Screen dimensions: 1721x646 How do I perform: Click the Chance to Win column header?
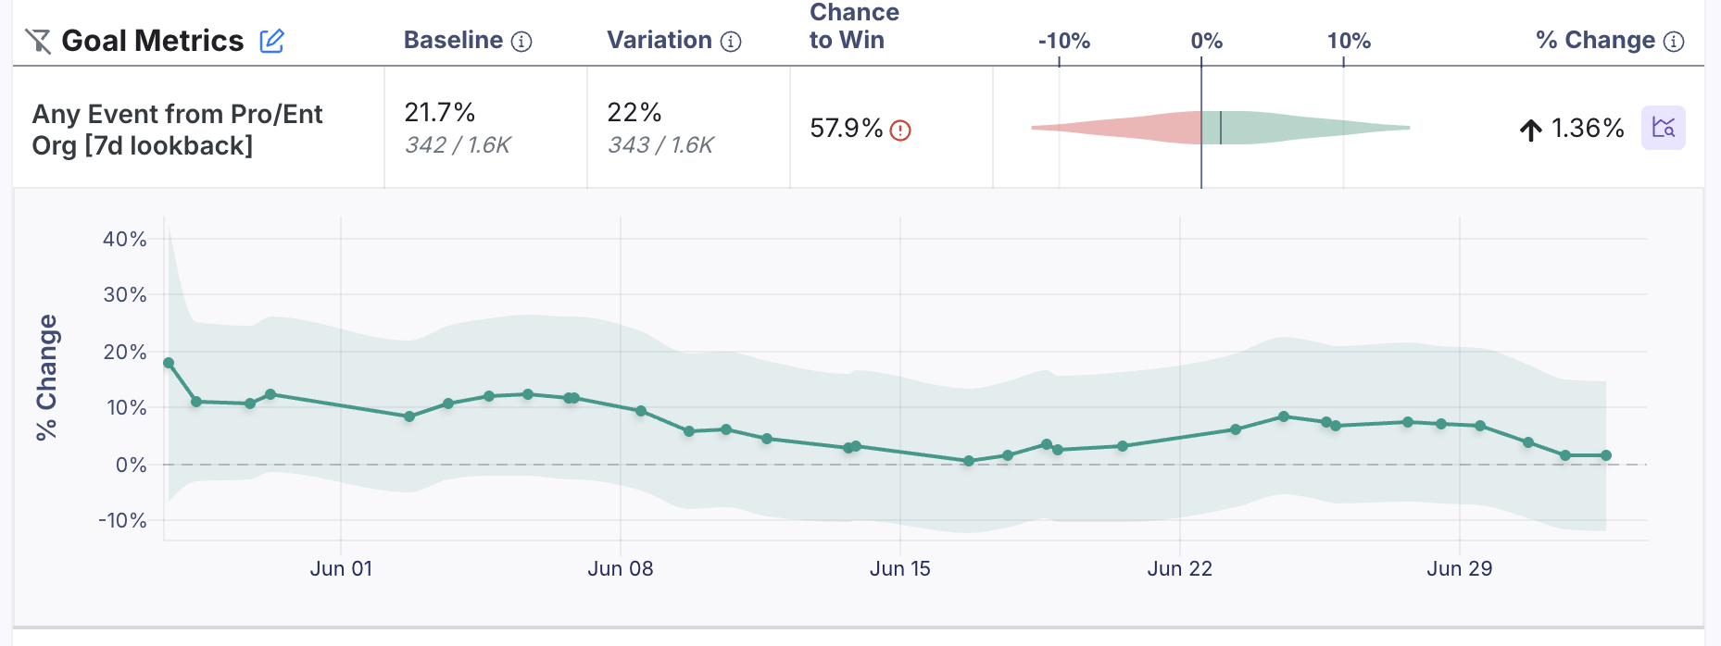853,27
